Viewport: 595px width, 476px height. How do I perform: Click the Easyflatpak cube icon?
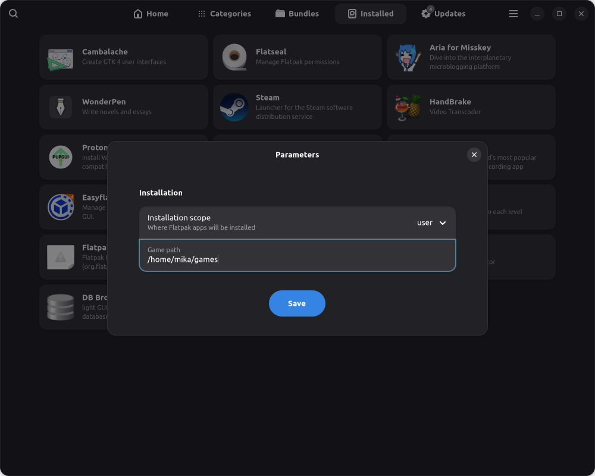pos(60,207)
